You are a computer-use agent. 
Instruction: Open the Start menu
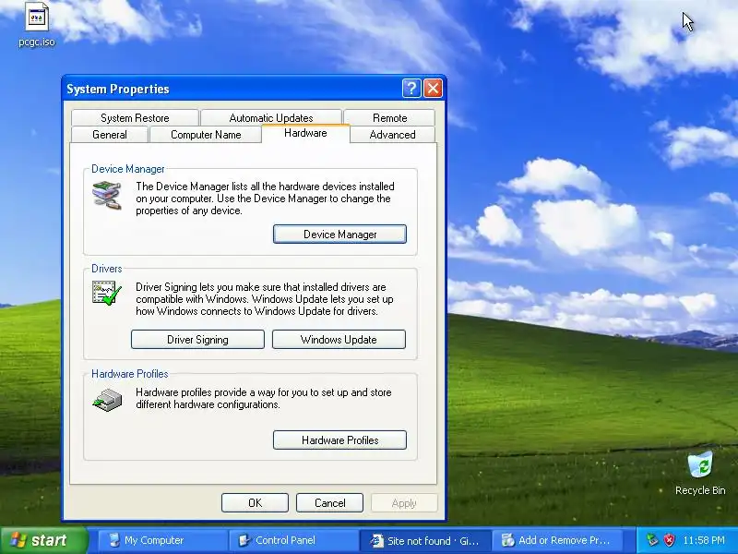click(x=43, y=540)
